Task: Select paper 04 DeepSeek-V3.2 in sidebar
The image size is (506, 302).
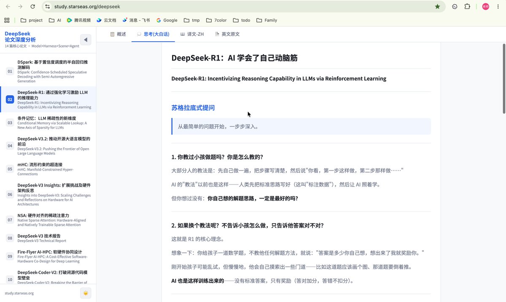Action: pos(48,146)
